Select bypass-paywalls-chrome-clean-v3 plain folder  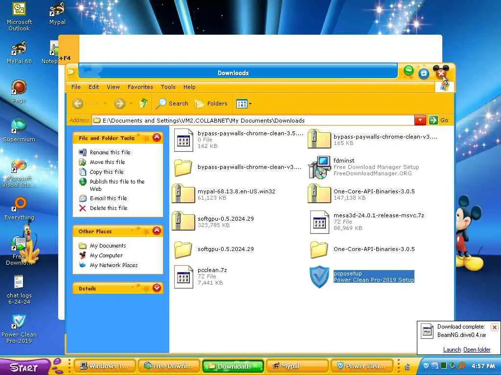(x=237, y=167)
